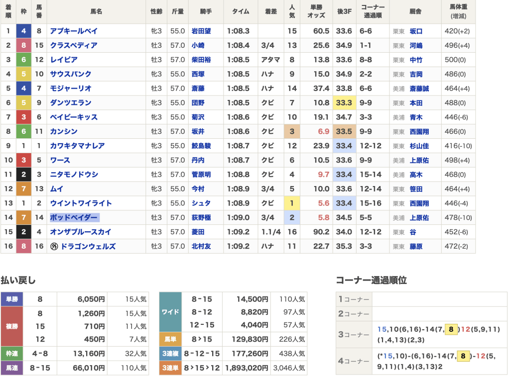
Task: Click the 単勝 payout label
Action: tap(12, 299)
